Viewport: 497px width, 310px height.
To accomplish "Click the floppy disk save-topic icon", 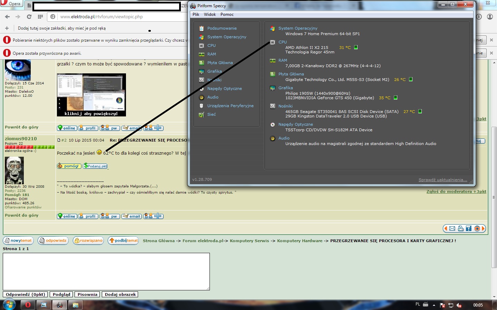I will 469,228.
